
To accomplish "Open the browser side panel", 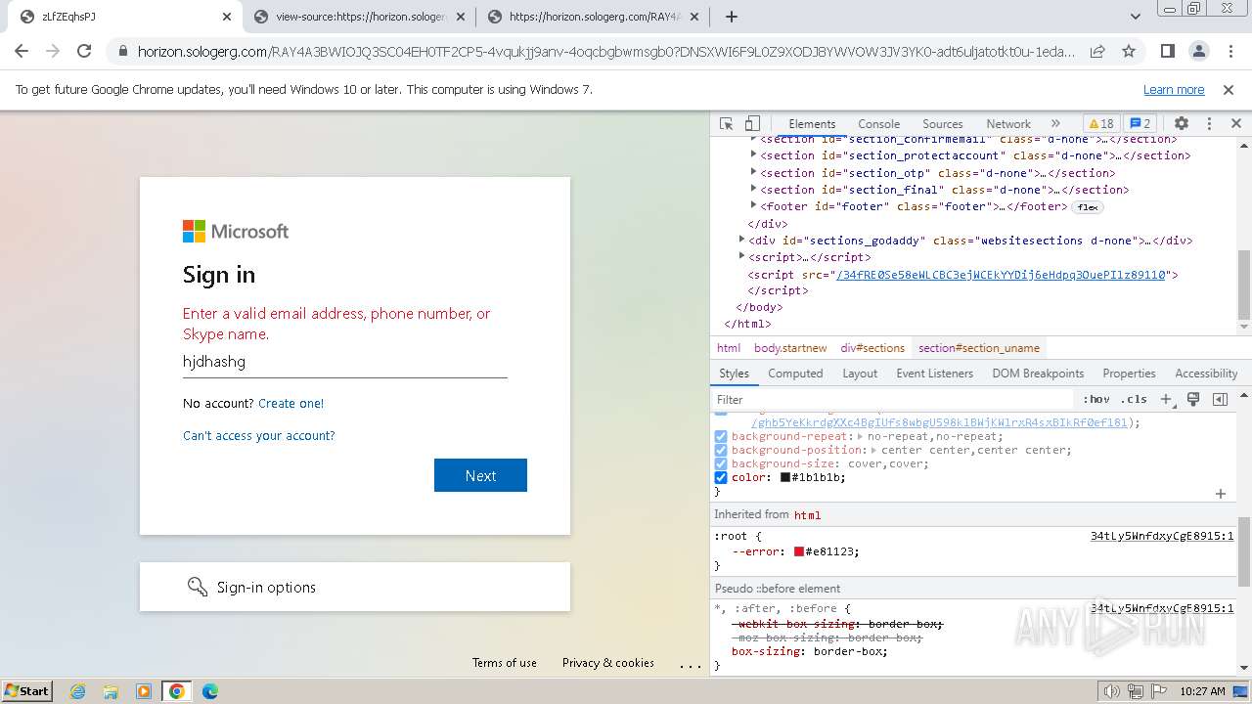I will coord(1167,51).
